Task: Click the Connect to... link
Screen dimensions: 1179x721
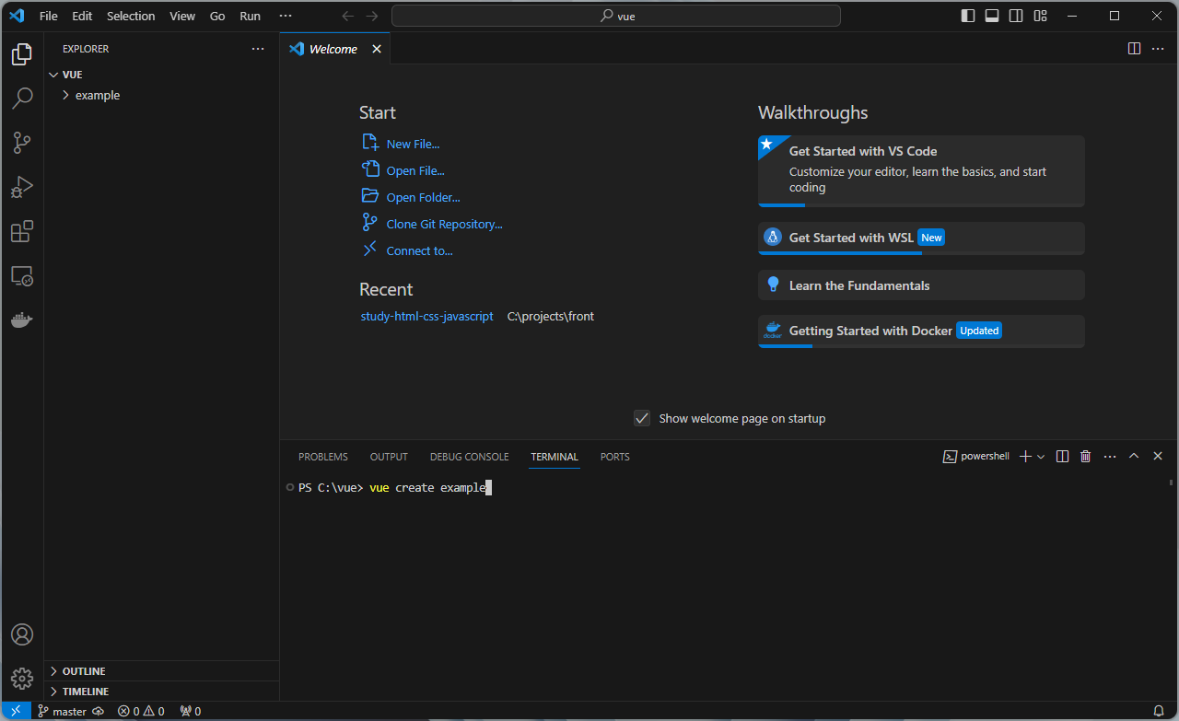Action: point(419,250)
